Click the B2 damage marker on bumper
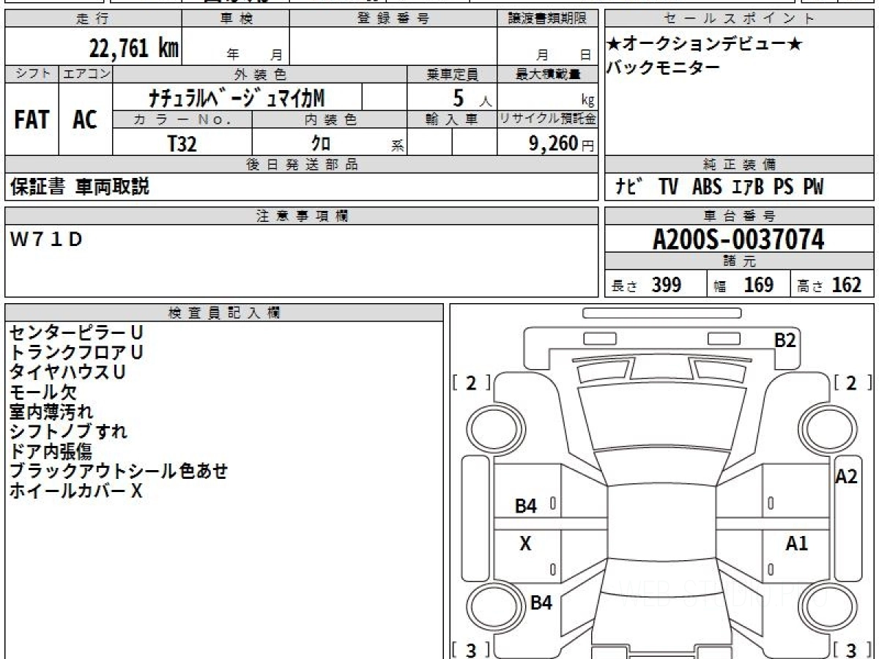 (x=785, y=340)
